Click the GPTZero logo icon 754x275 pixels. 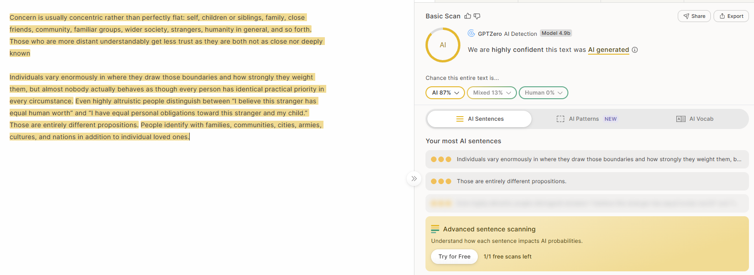point(471,33)
